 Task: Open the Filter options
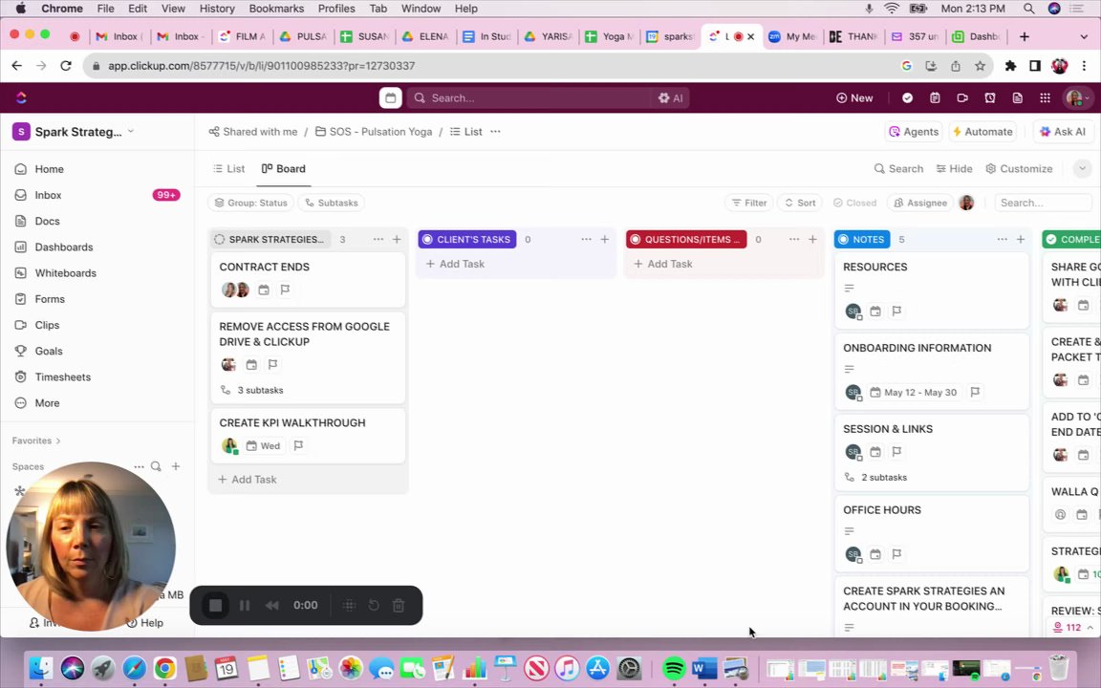(748, 203)
